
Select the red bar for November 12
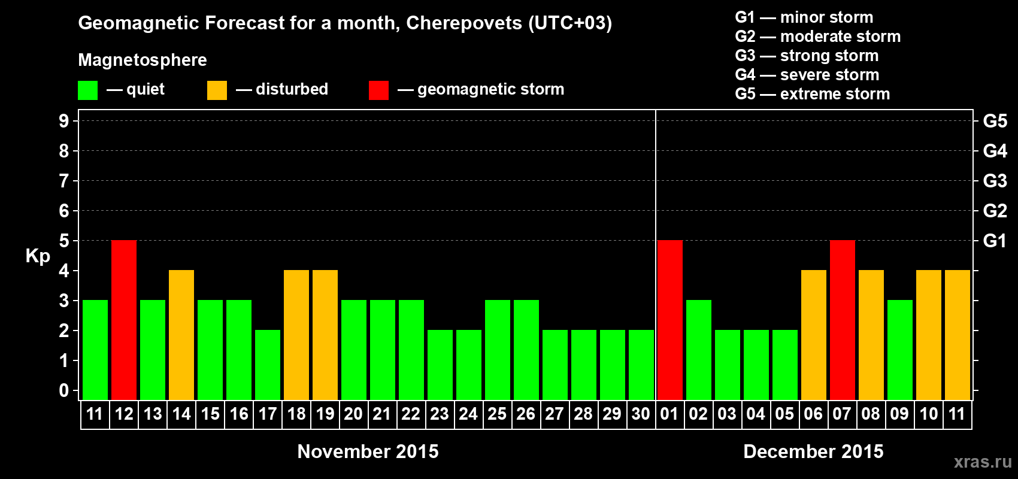pyautogui.click(x=124, y=320)
